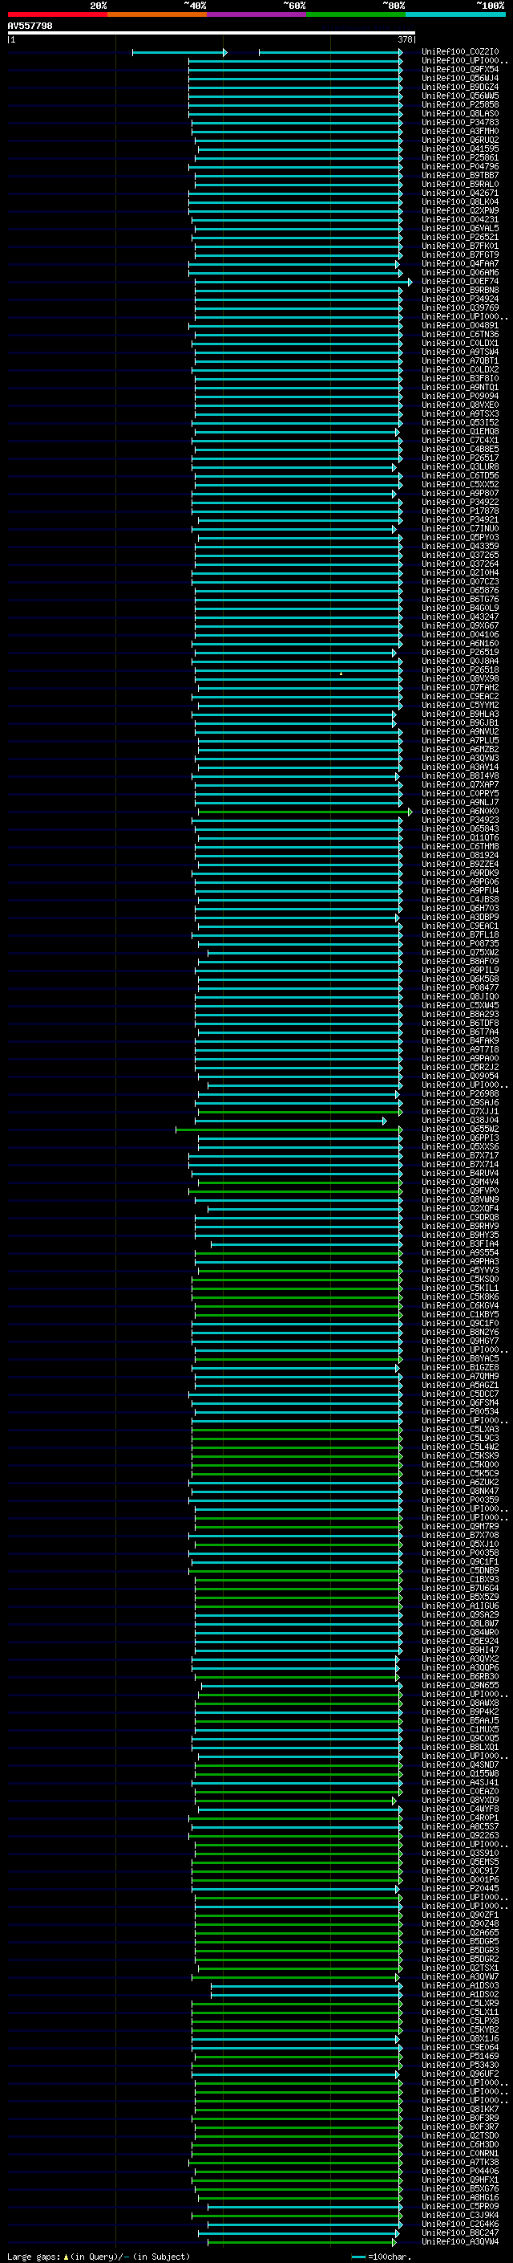
Task: Open the AV557798 query title
Action: pyautogui.click(x=30, y=26)
